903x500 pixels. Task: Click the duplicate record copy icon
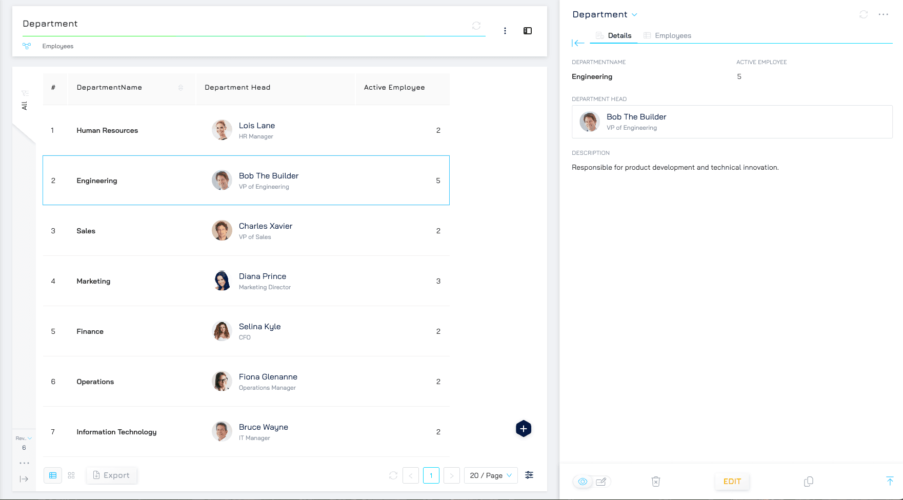pos(808,482)
